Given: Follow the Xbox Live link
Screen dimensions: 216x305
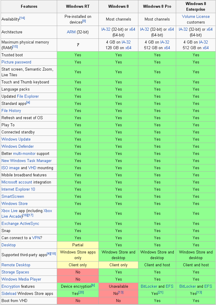Looking at the screenshot, I should [10, 211].
